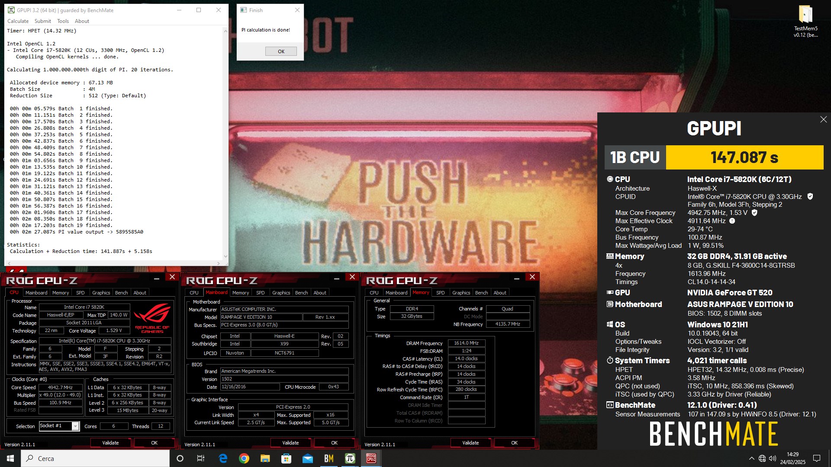The height and width of the screenshot is (467, 831).
Task: Open Mail app from taskbar
Action: coord(307,458)
